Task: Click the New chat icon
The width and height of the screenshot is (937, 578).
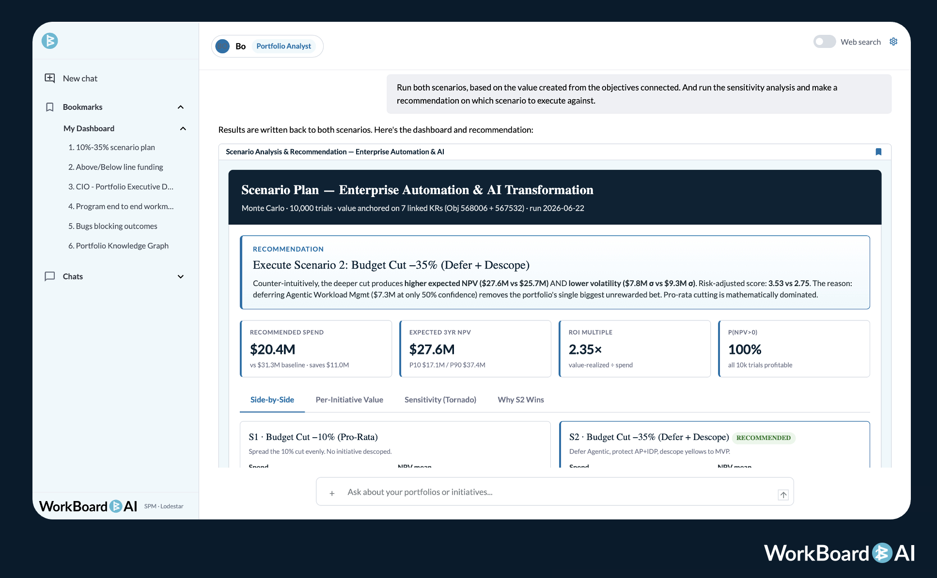Action: [x=49, y=78]
